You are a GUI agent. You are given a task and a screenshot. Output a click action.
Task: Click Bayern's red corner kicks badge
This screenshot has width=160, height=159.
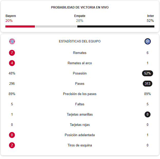tap(12, 145)
